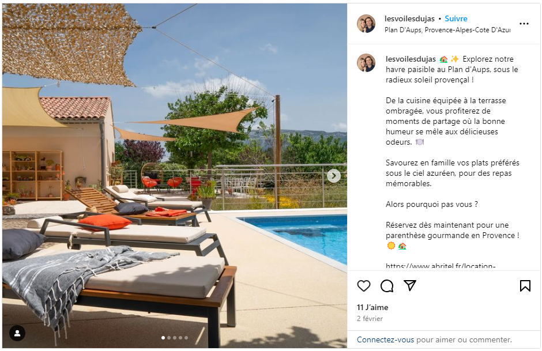
Task: Open lesvoilesdujas profile from header username
Action: pyautogui.click(x=409, y=18)
